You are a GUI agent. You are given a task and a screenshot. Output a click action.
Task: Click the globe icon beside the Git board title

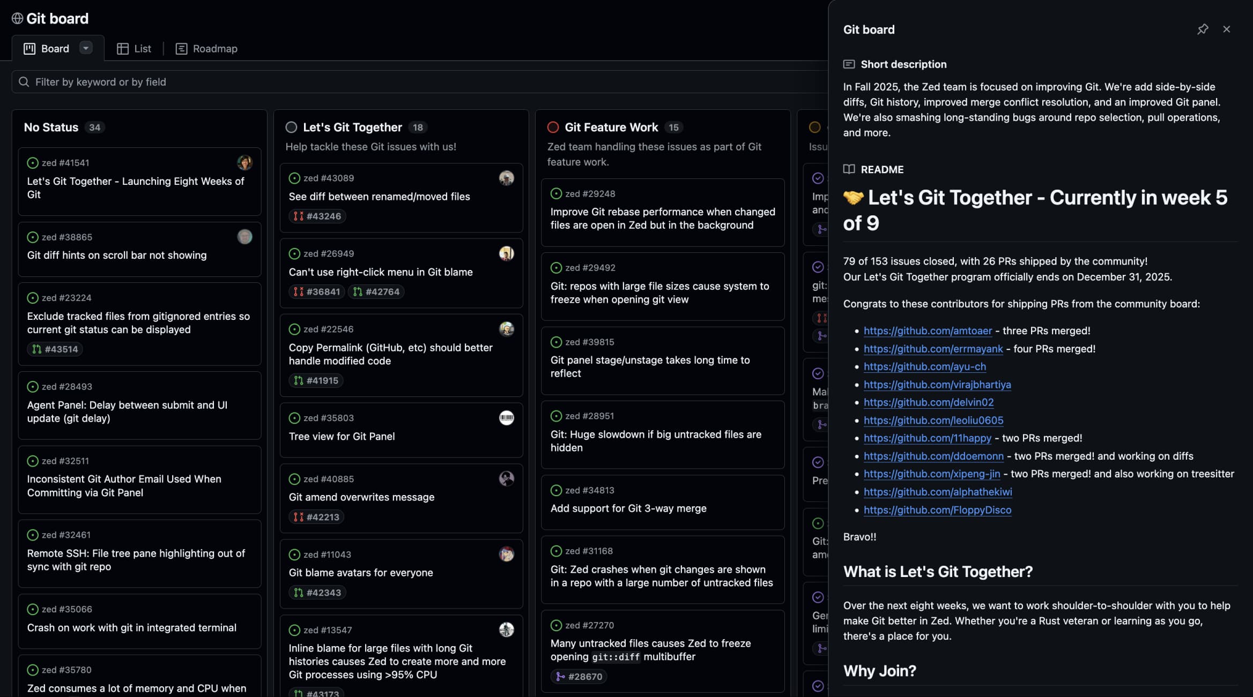(x=17, y=18)
